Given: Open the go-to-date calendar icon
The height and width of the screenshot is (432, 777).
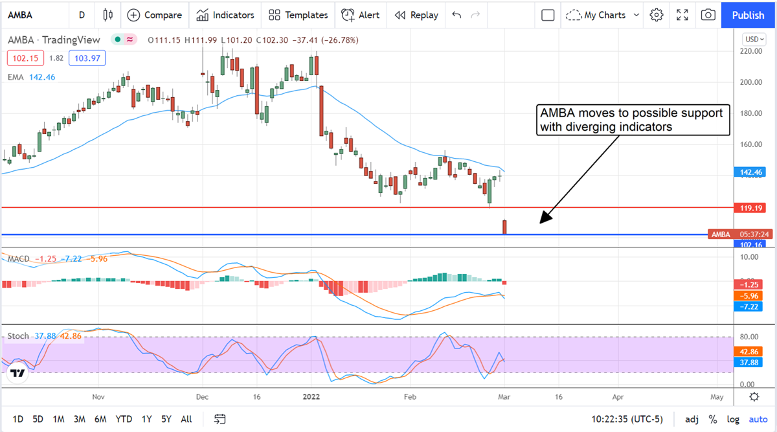Looking at the screenshot, I should click(x=220, y=419).
